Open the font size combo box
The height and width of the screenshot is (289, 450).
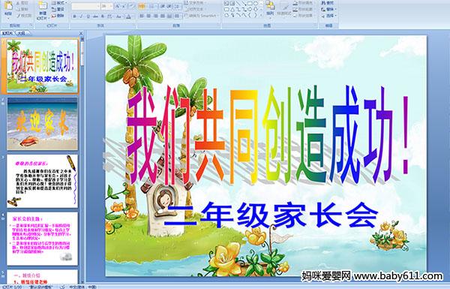click(106, 6)
